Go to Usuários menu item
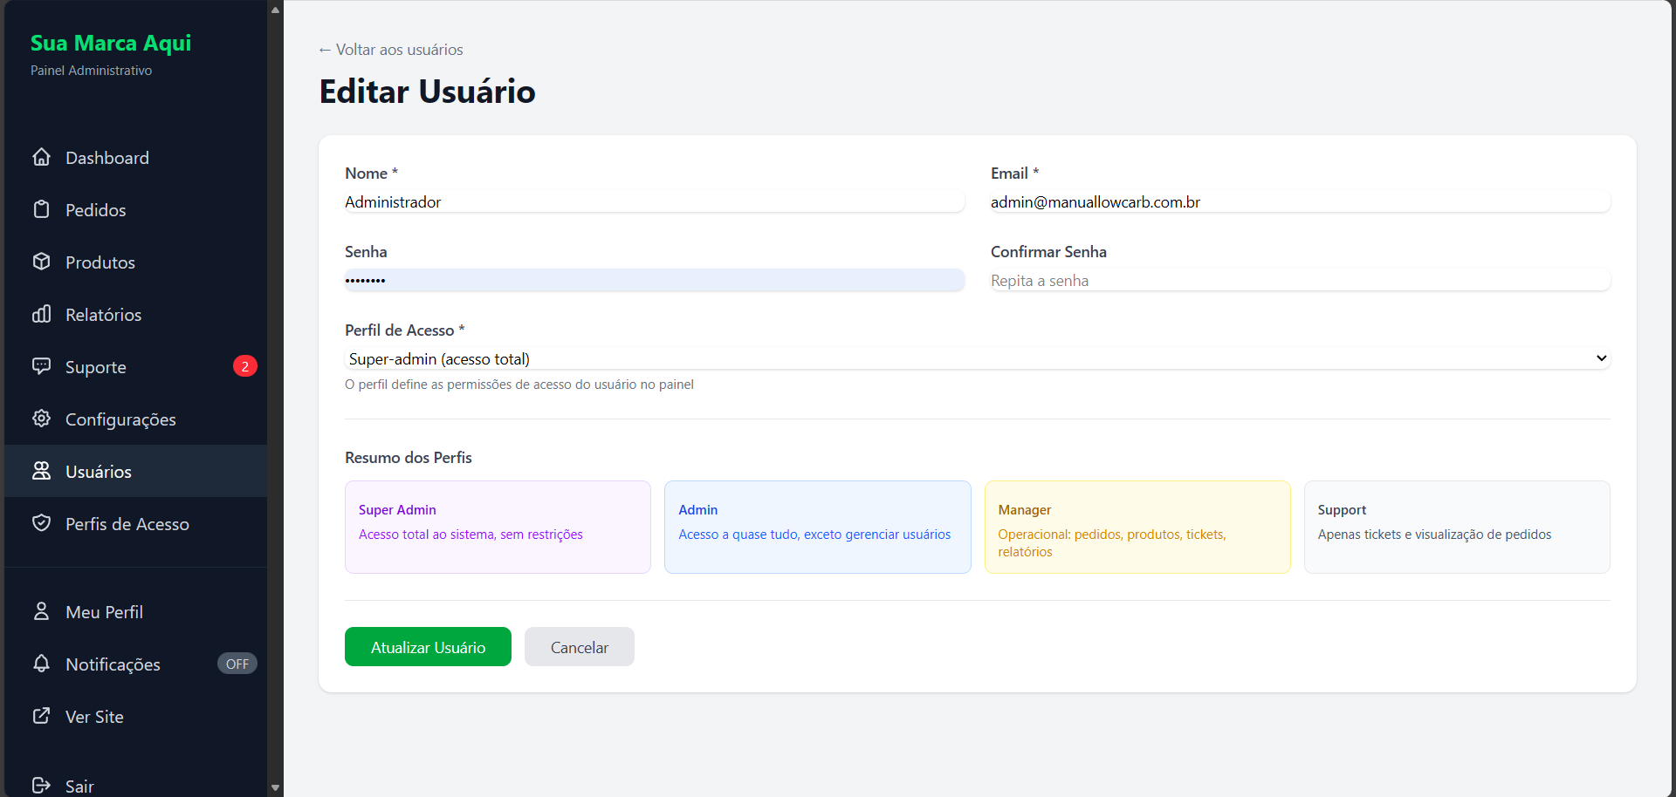1676x797 pixels. click(99, 472)
